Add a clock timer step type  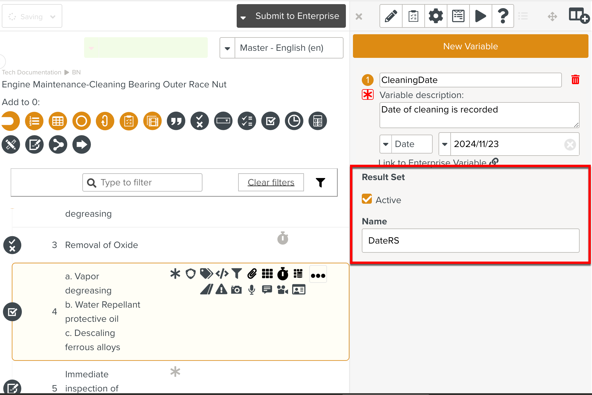pyautogui.click(x=294, y=121)
